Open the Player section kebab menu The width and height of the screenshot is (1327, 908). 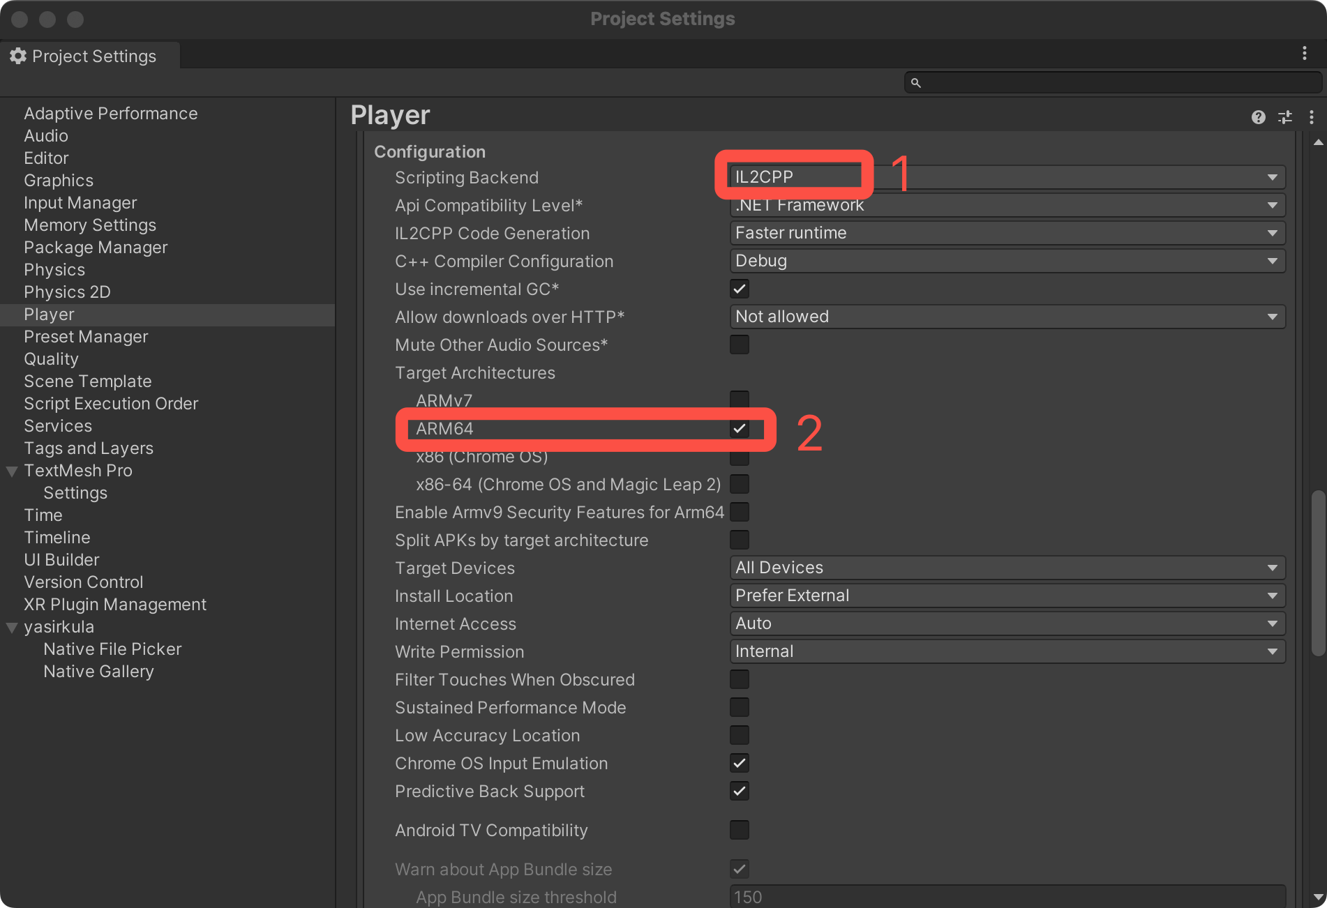tap(1311, 117)
